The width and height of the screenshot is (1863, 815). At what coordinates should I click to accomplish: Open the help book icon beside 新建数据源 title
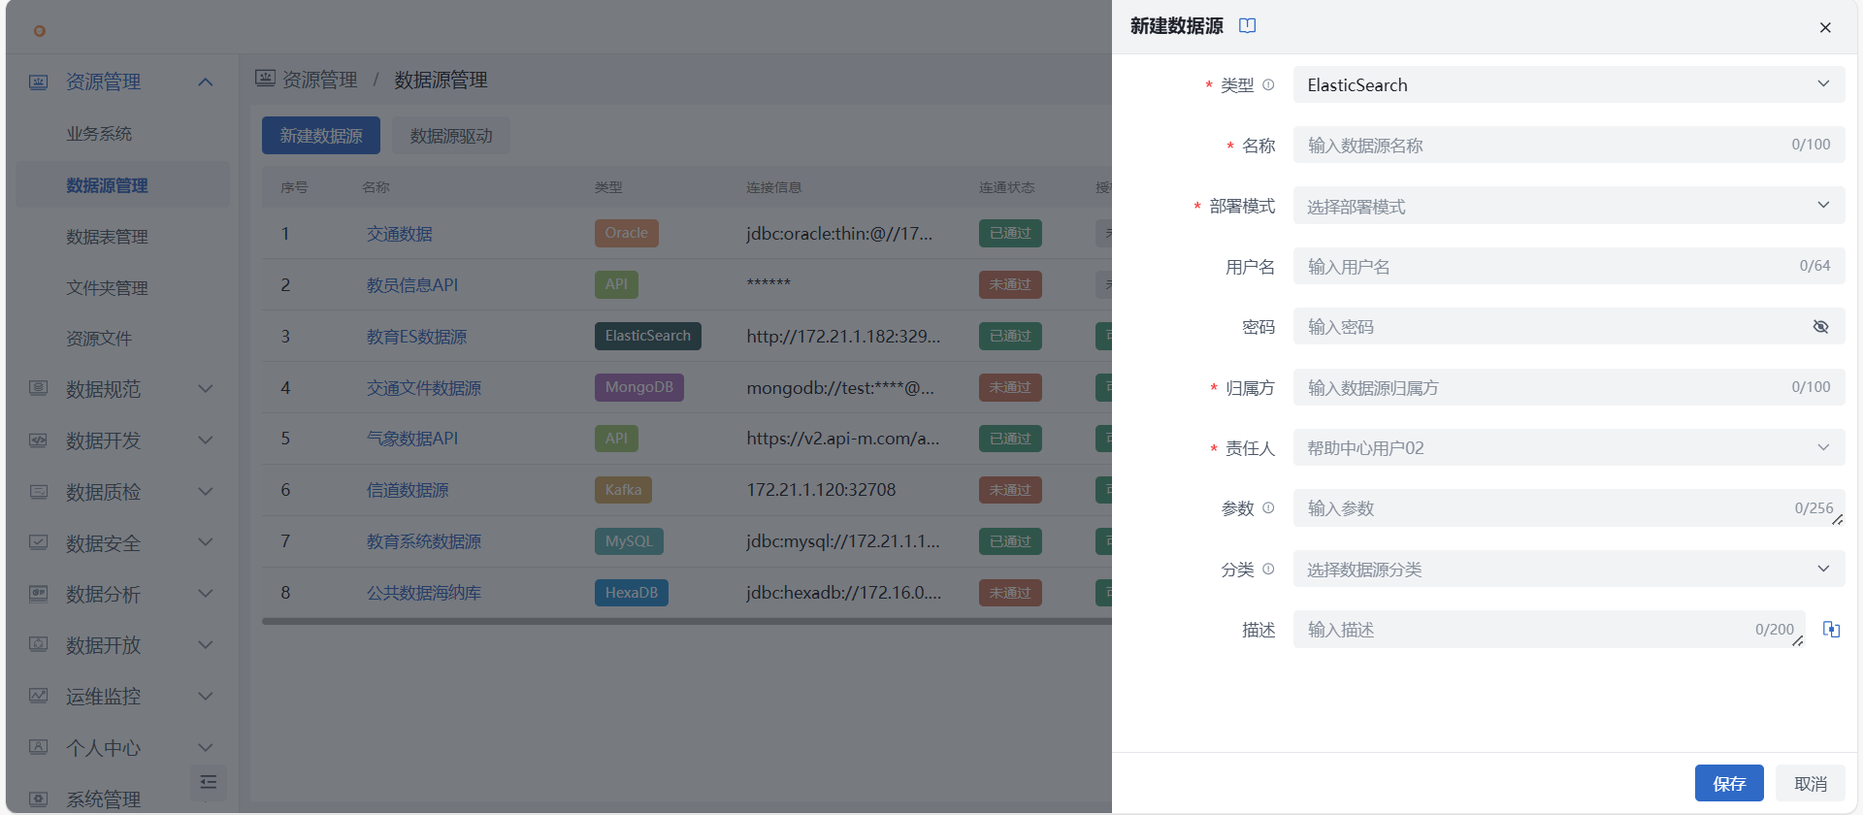tap(1248, 25)
